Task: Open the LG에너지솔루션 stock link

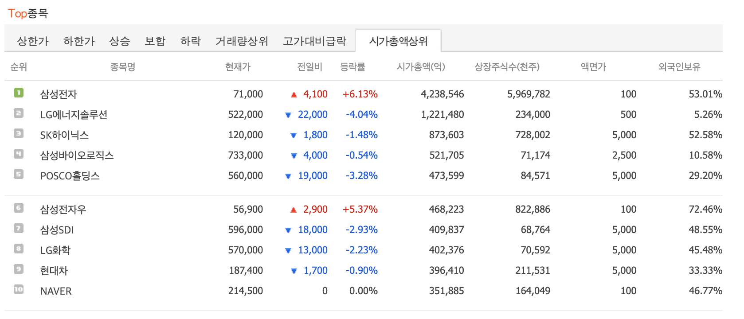Action: (x=74, y=114)
